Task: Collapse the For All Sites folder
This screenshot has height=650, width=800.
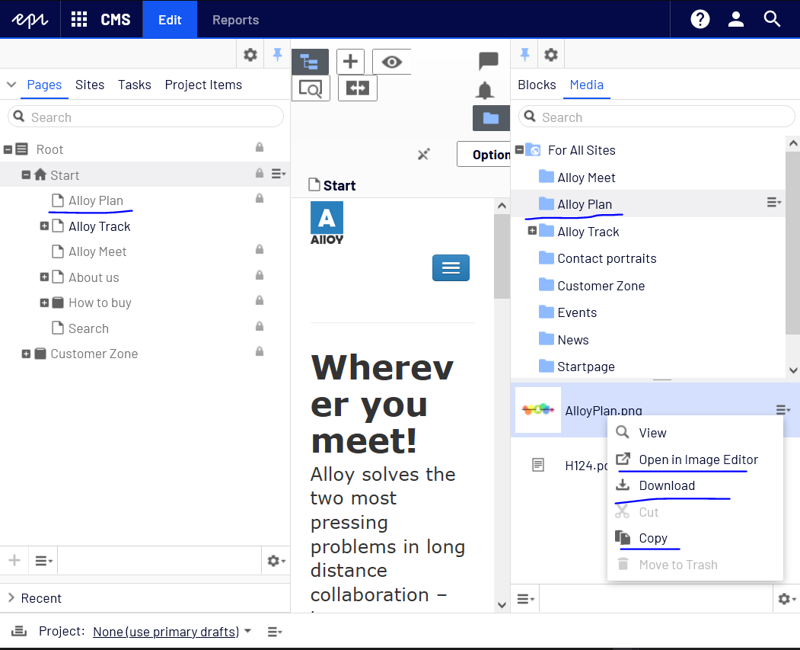Action: click(519, 150)
